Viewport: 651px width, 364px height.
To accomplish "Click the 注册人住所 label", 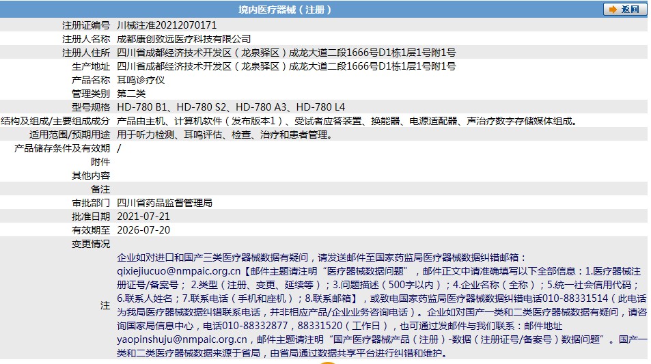I will point(86,53).
